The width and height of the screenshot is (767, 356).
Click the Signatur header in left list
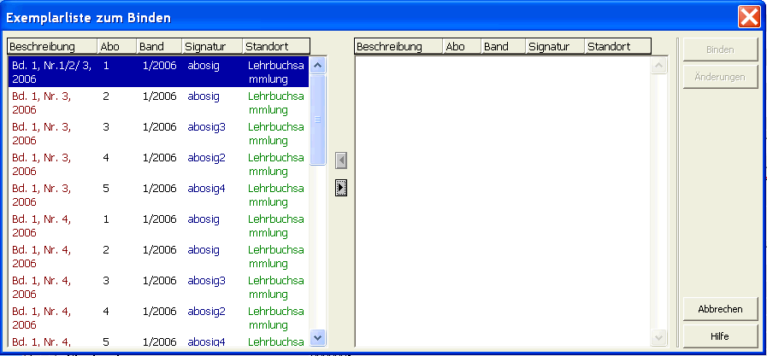click(212, 46)
